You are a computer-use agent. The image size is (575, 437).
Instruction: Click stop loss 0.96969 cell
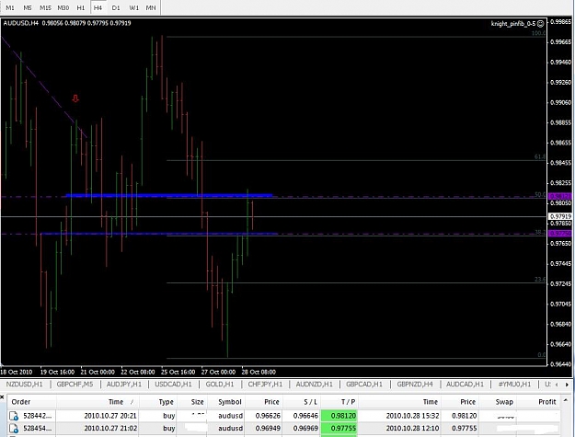coord(305,428)
